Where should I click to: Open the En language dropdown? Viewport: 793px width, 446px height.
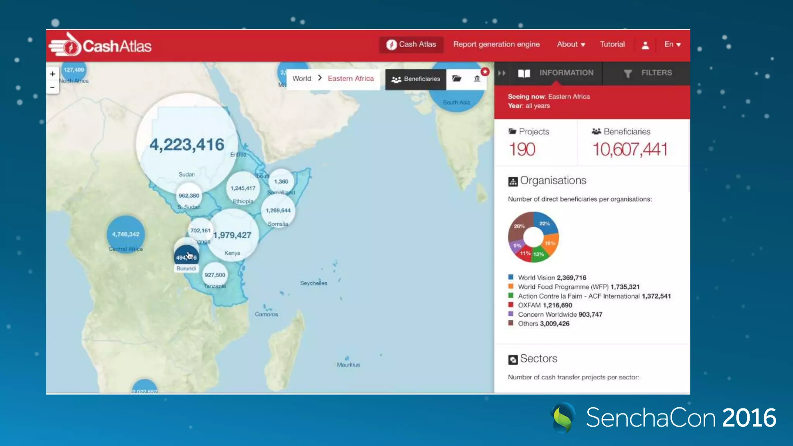point(672,45)
